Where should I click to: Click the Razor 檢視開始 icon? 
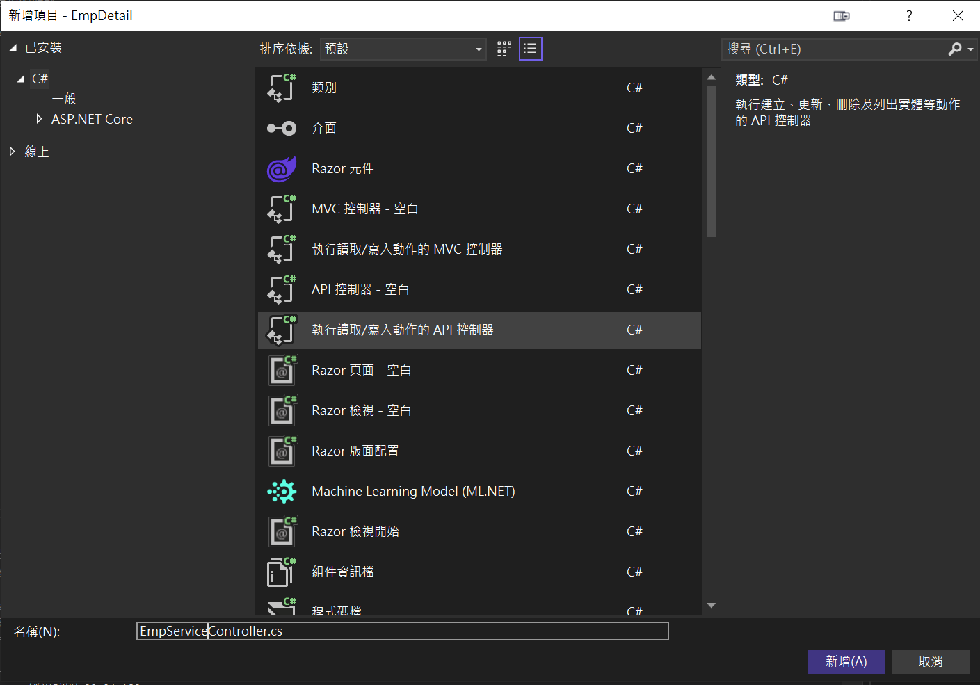(282, 531)
